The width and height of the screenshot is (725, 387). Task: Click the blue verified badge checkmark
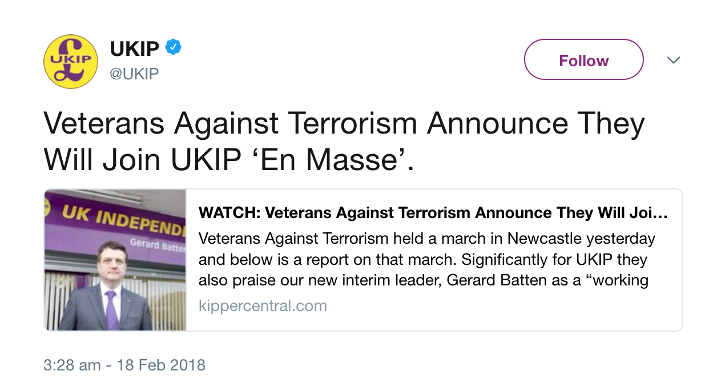click(173, 48)
